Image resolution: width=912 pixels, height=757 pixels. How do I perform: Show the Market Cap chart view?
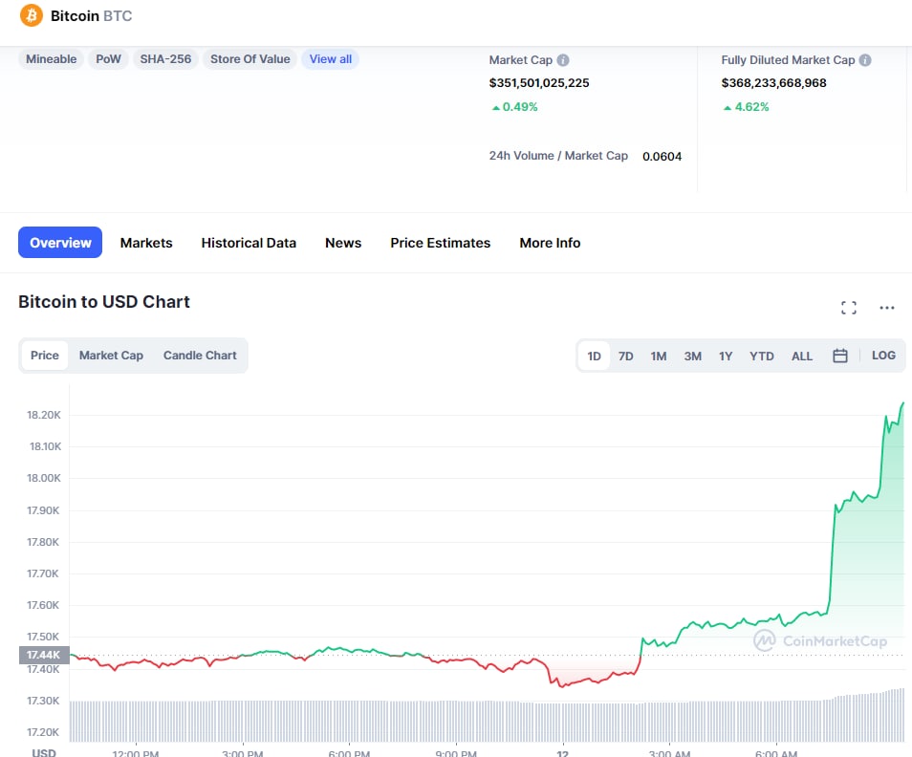click(111, 356)
